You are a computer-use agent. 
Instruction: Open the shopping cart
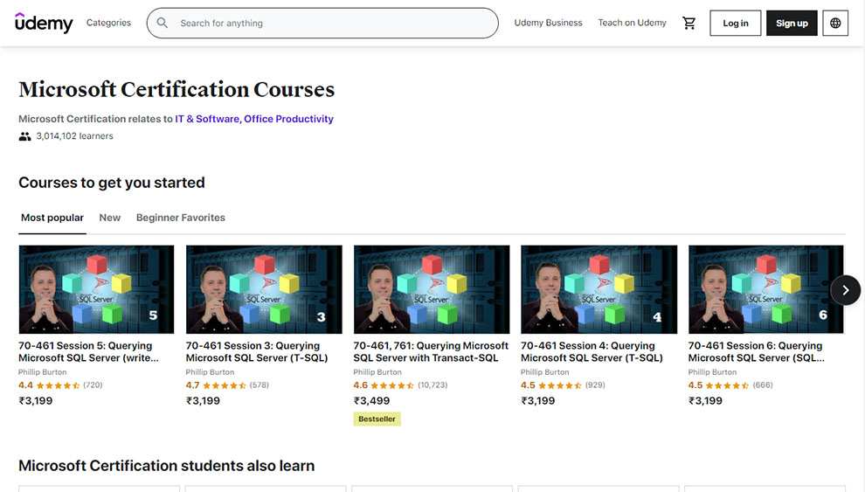pyautogui.click(x=689, y=24)
